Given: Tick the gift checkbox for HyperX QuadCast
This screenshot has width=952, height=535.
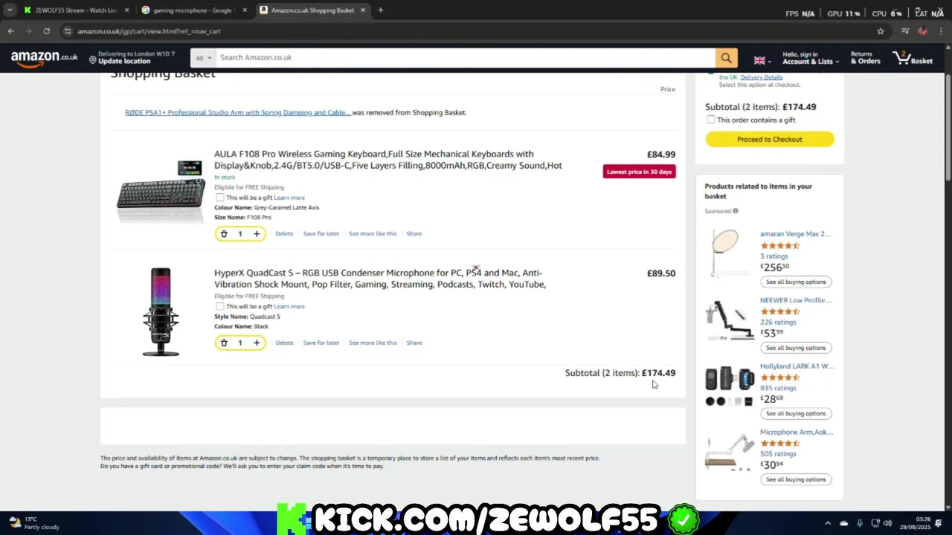Looking at the screenshot, I should [x=220, y=306].
